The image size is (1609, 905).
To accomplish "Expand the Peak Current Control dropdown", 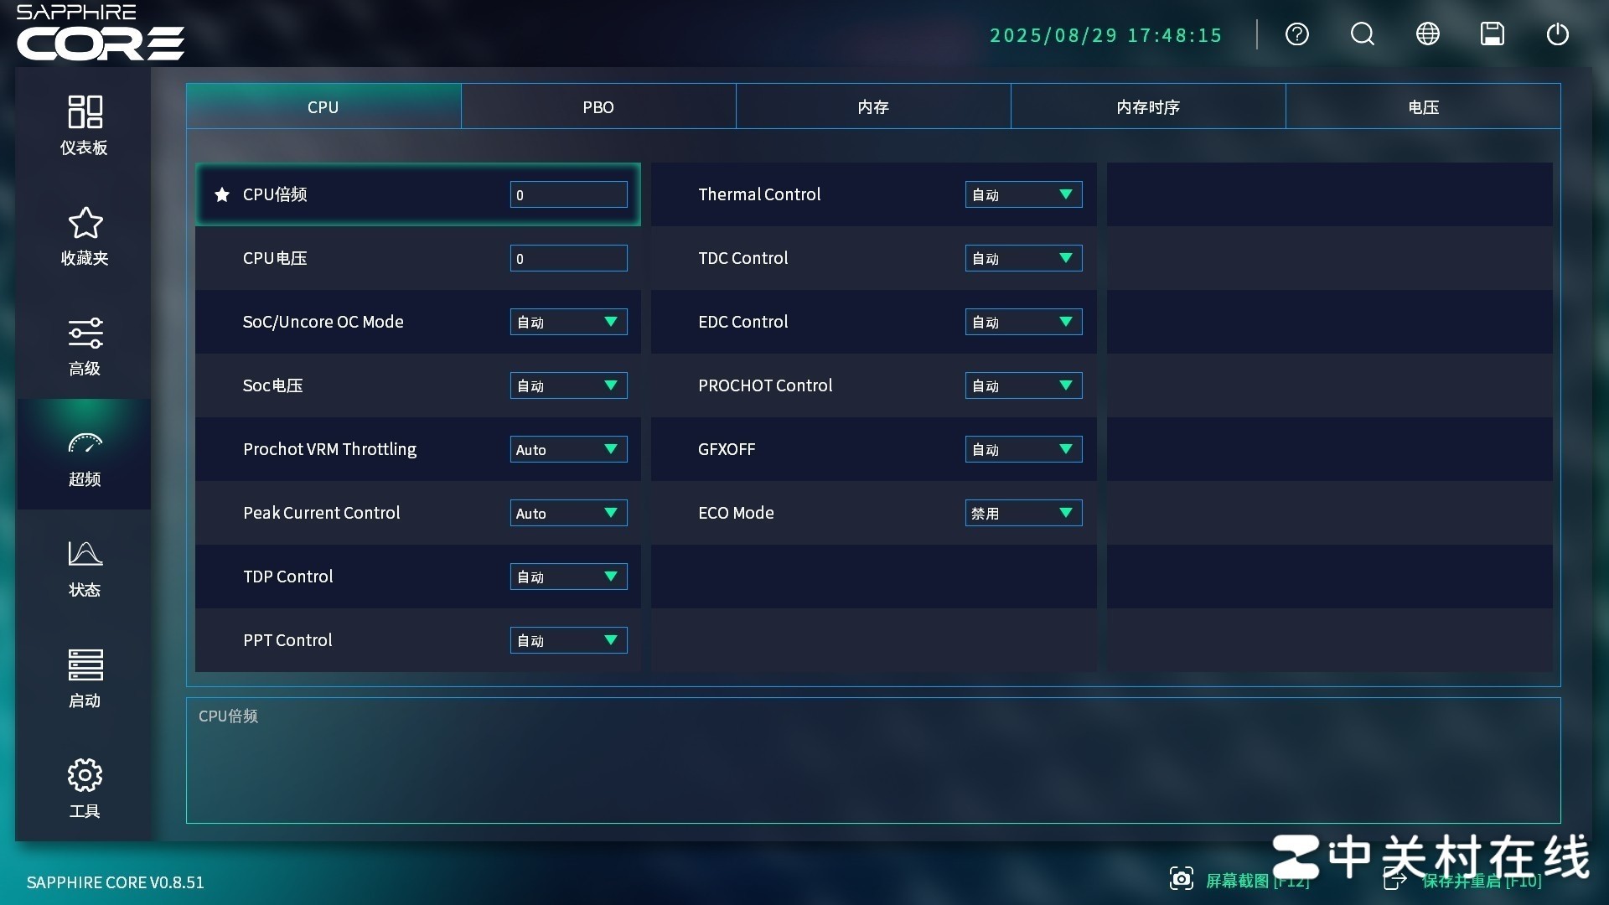I will point(568,513).
